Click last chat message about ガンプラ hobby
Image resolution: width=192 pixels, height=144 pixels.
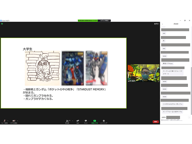(172, 112)
